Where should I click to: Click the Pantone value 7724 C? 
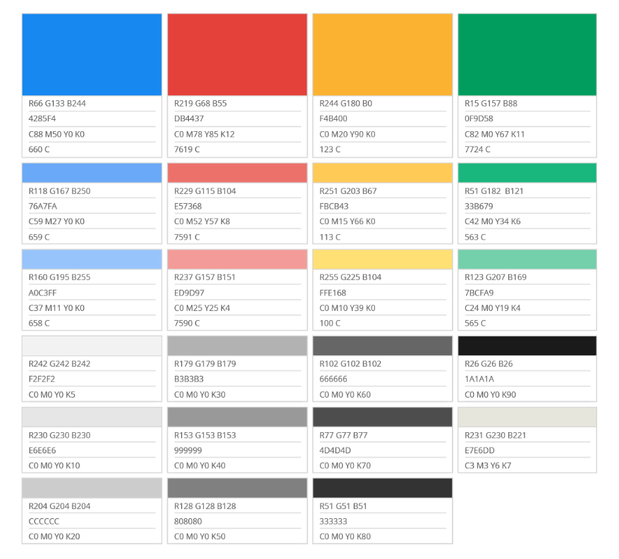[478, 149]
